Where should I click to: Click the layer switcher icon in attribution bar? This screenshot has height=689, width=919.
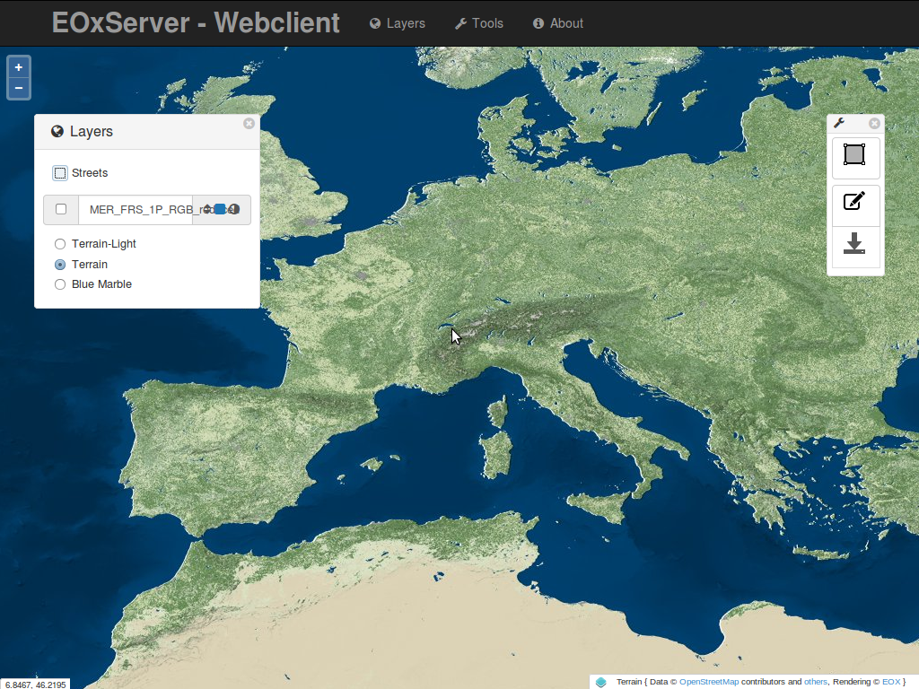click(x=601, y=682)
